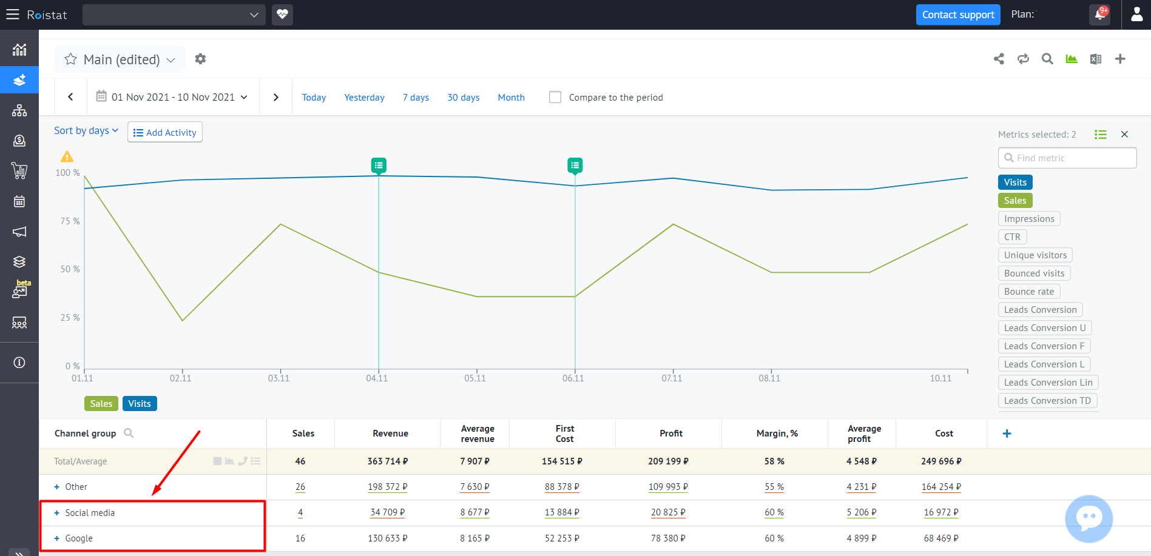Click the activity marker on 04.11

point(379,165)
